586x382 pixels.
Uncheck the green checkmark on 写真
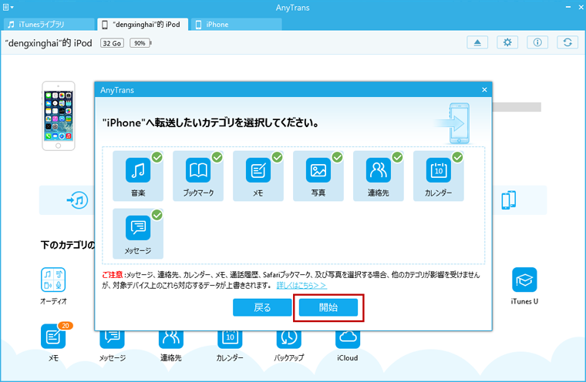pos(338,157)
